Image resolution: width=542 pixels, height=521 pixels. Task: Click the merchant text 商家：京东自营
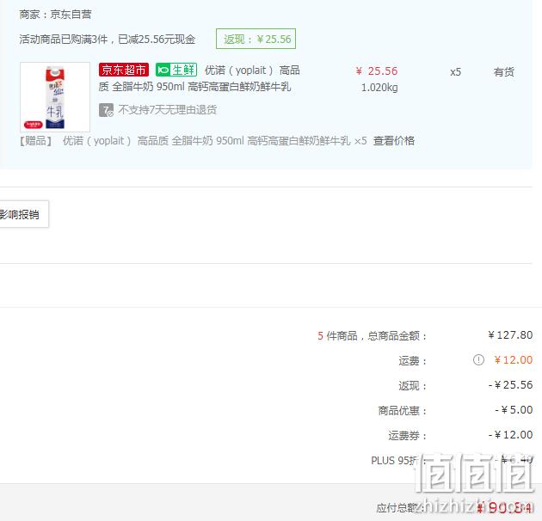point(55,15)
